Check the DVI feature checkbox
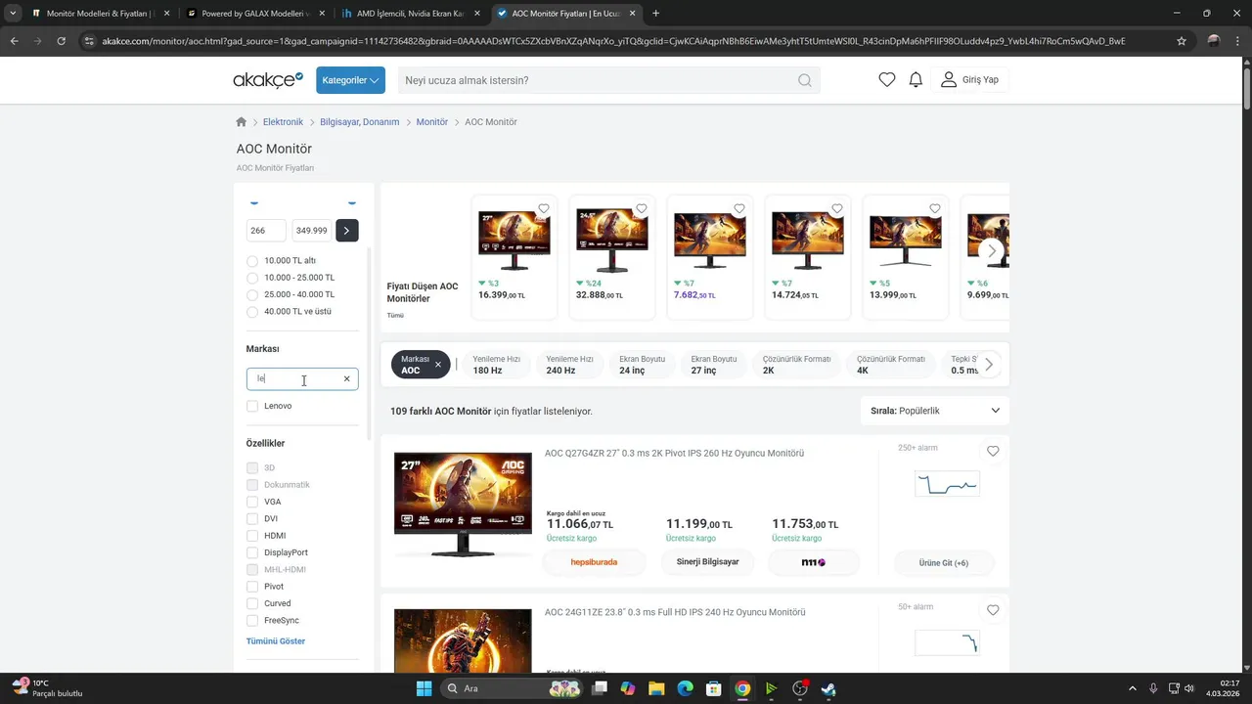Screen dimensions: 1252x704 pos(252,519)
